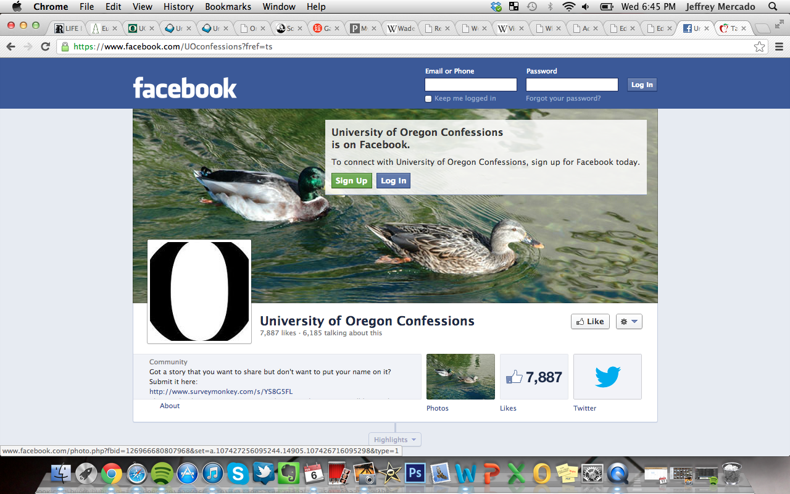Open Microsoft PowerPoint from the dock

coord(491,474)
